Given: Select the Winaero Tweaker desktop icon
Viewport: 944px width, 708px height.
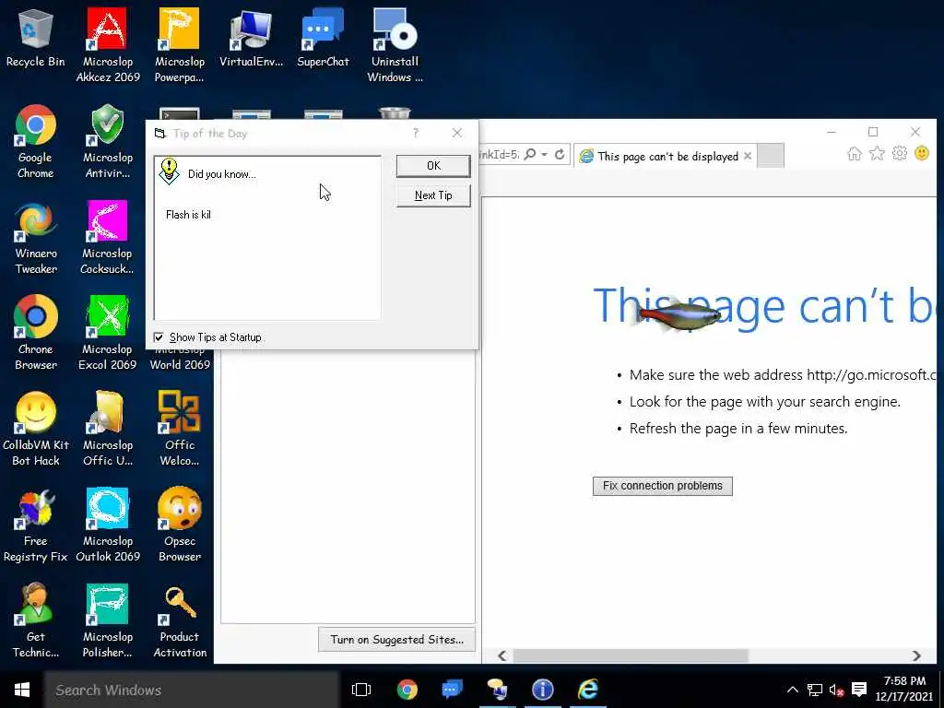Looking at the screenshot, I should click(36, 237).
